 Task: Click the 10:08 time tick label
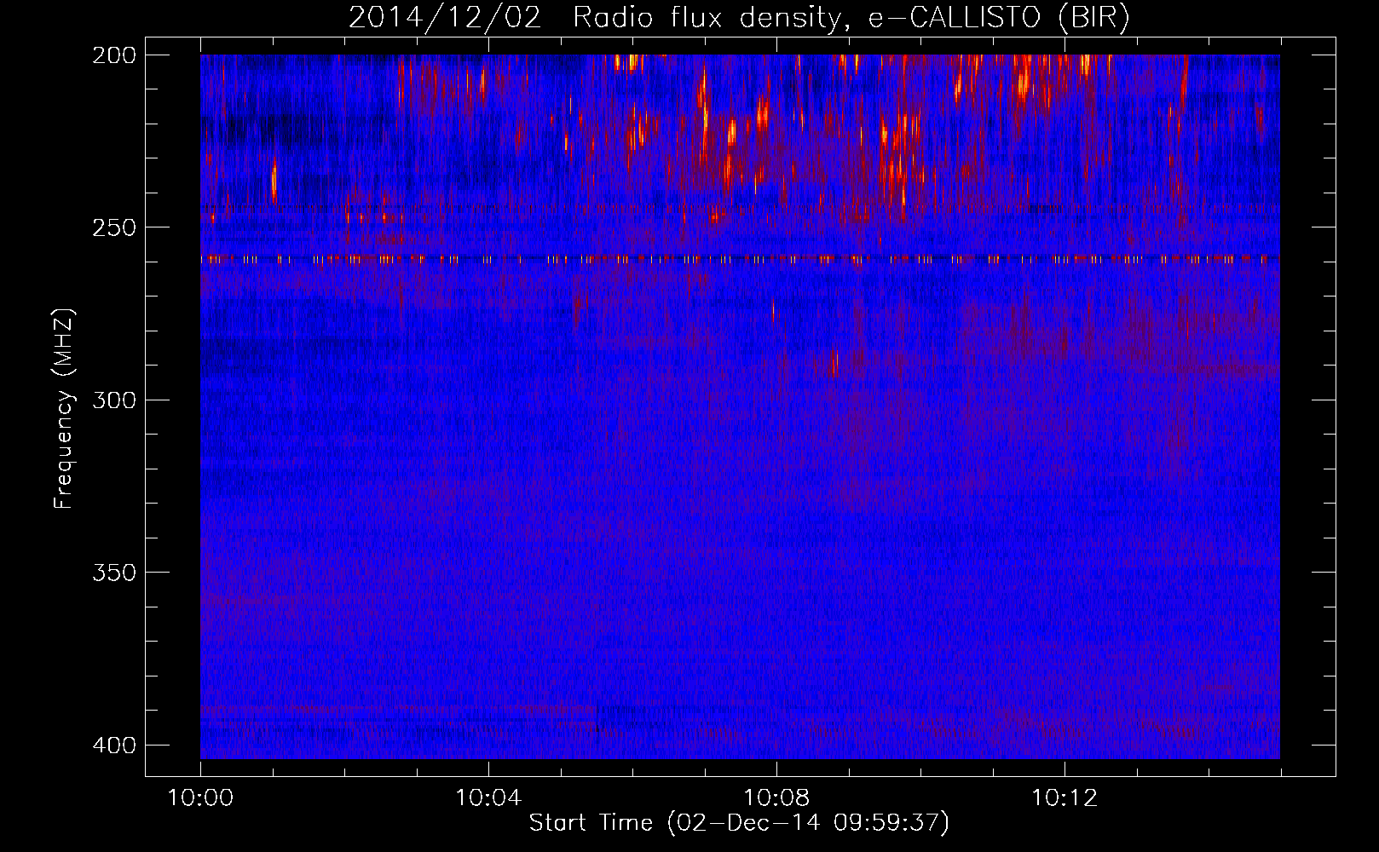[x=776, y=798]
